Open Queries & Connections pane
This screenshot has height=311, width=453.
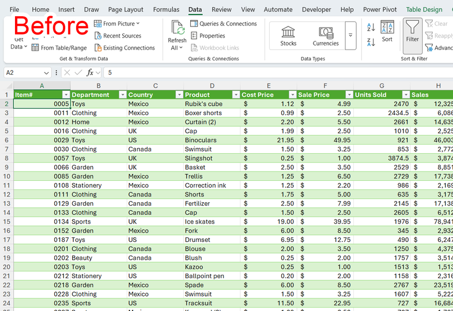pos(223,24)
